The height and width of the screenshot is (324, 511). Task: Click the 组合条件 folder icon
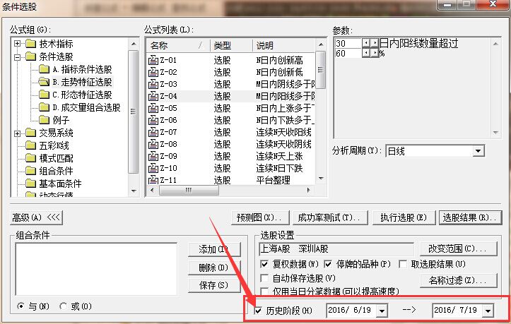(x=30, y=171)
